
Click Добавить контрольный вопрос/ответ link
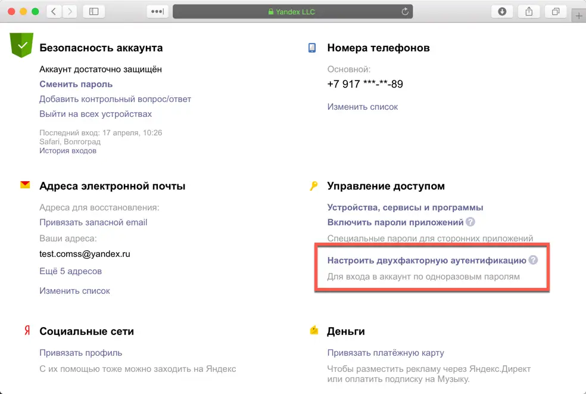[x=115, y=99]
